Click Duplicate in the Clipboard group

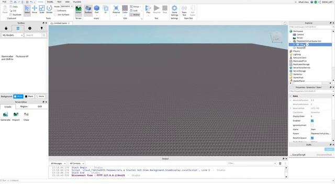(15, 15)
